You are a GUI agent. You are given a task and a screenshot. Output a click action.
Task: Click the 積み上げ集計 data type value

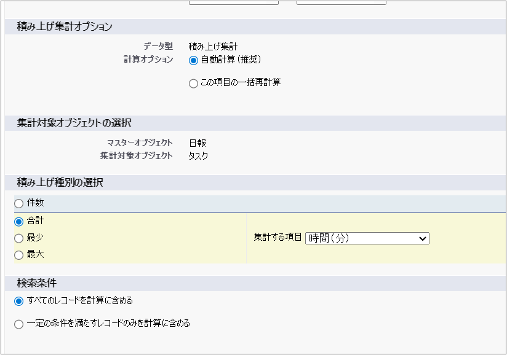[213, 47]
